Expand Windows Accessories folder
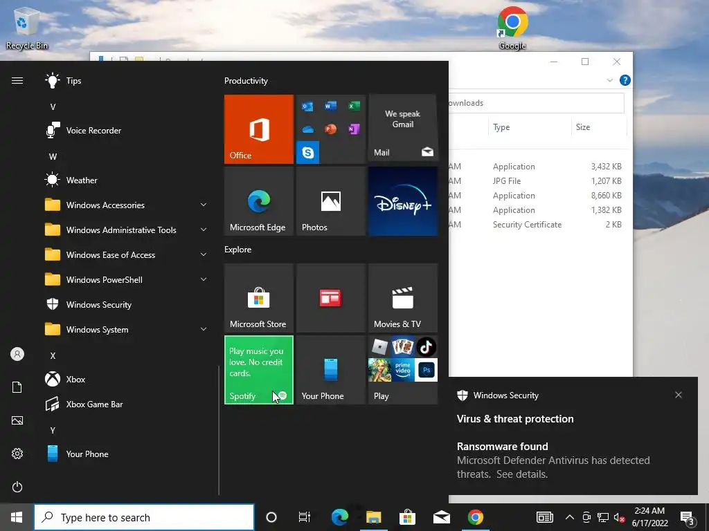 127,205
